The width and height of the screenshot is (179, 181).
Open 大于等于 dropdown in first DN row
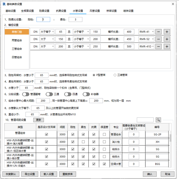click(47, 32)
